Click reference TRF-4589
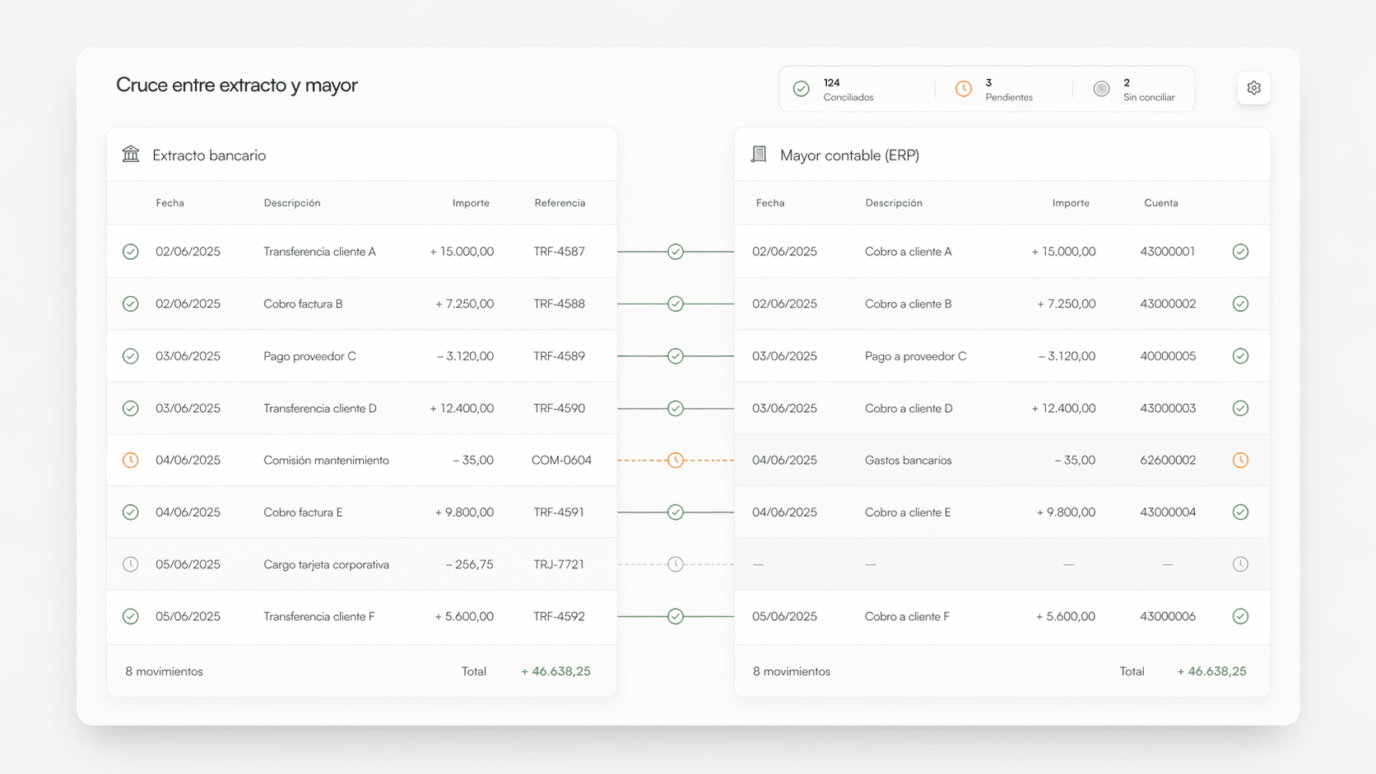This screenshot has height=774, width=1376. 559,356
